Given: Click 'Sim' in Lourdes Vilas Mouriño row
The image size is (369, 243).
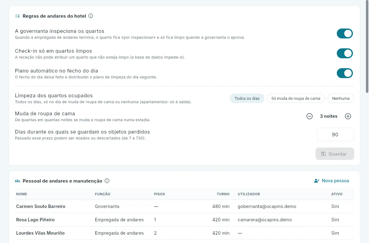Looking at the screenshot, I should (x=335, y=233).
